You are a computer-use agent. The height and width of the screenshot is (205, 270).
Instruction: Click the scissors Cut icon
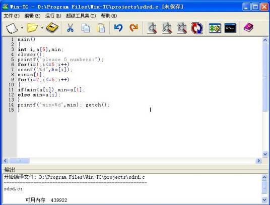point(70,28)
